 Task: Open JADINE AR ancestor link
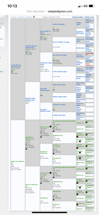coord(80,198)
